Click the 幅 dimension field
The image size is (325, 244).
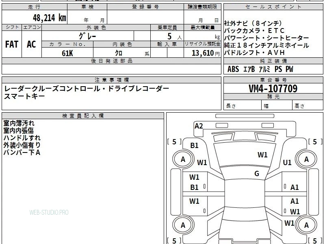(x=277, y=106)
